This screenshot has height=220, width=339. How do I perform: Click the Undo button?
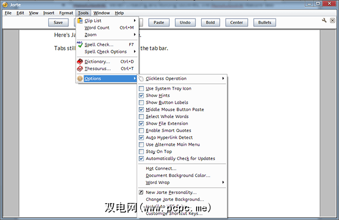(185, 22)
